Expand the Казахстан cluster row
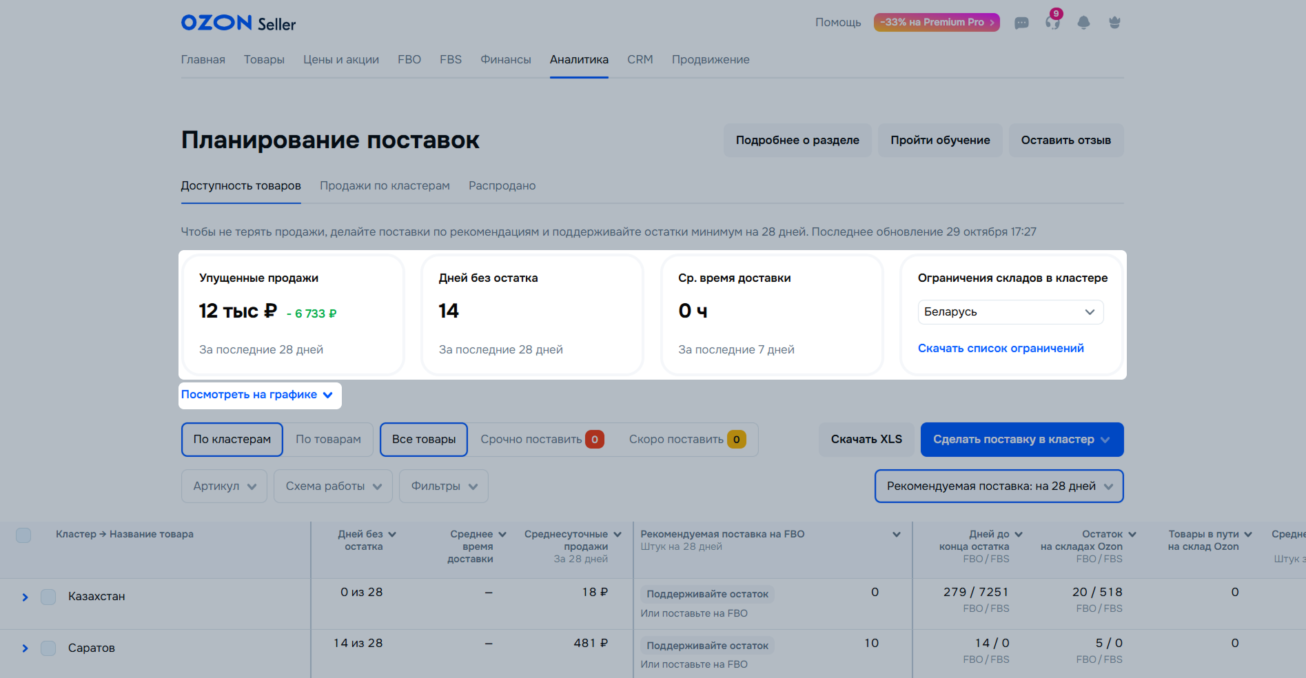 (x=25, y=597)
